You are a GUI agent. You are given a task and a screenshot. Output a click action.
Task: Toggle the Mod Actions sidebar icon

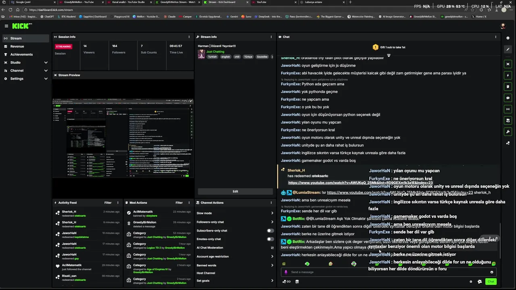coord(508,87)
